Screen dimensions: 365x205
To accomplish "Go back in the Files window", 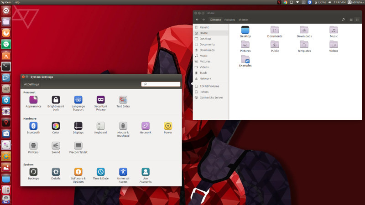I will pos(197,20).
